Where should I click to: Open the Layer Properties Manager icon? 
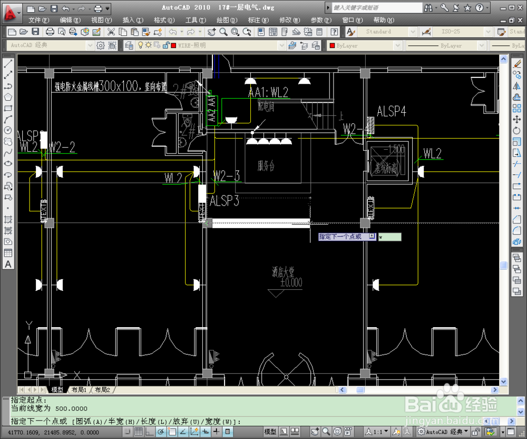coord(129,45)
